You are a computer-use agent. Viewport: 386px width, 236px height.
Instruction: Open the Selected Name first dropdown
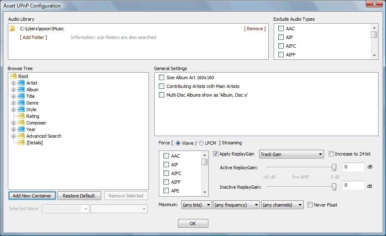66,209
